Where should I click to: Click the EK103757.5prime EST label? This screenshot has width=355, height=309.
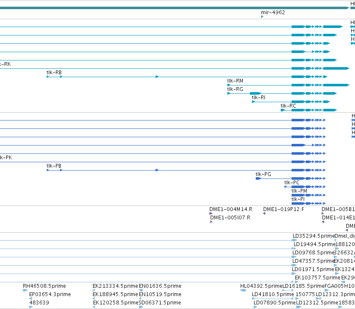coord(317,278)
